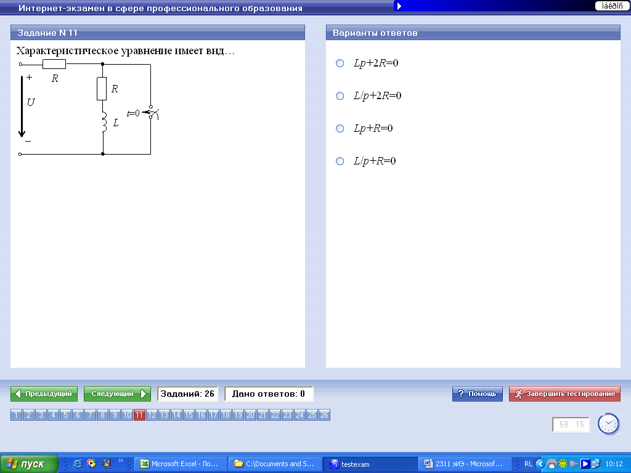This screenshot has width=631, height=473.
Task: Select answer Lp+R=0
Action: (x=340, y=128)
